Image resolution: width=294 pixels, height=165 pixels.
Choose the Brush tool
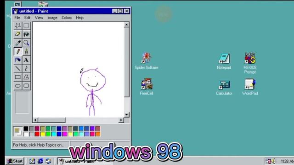coord(26,51)
